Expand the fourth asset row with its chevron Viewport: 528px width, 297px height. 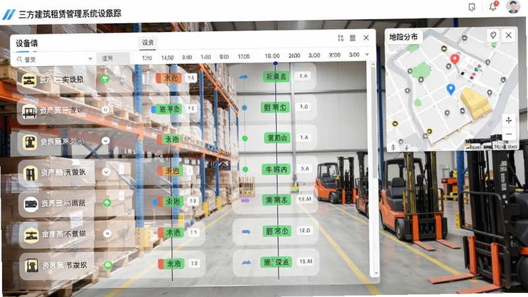106,172
